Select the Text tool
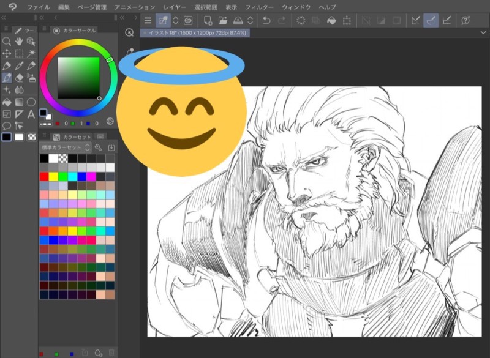Screen dimensions: 490x358 pyautogui.click(x=31, y=114)
